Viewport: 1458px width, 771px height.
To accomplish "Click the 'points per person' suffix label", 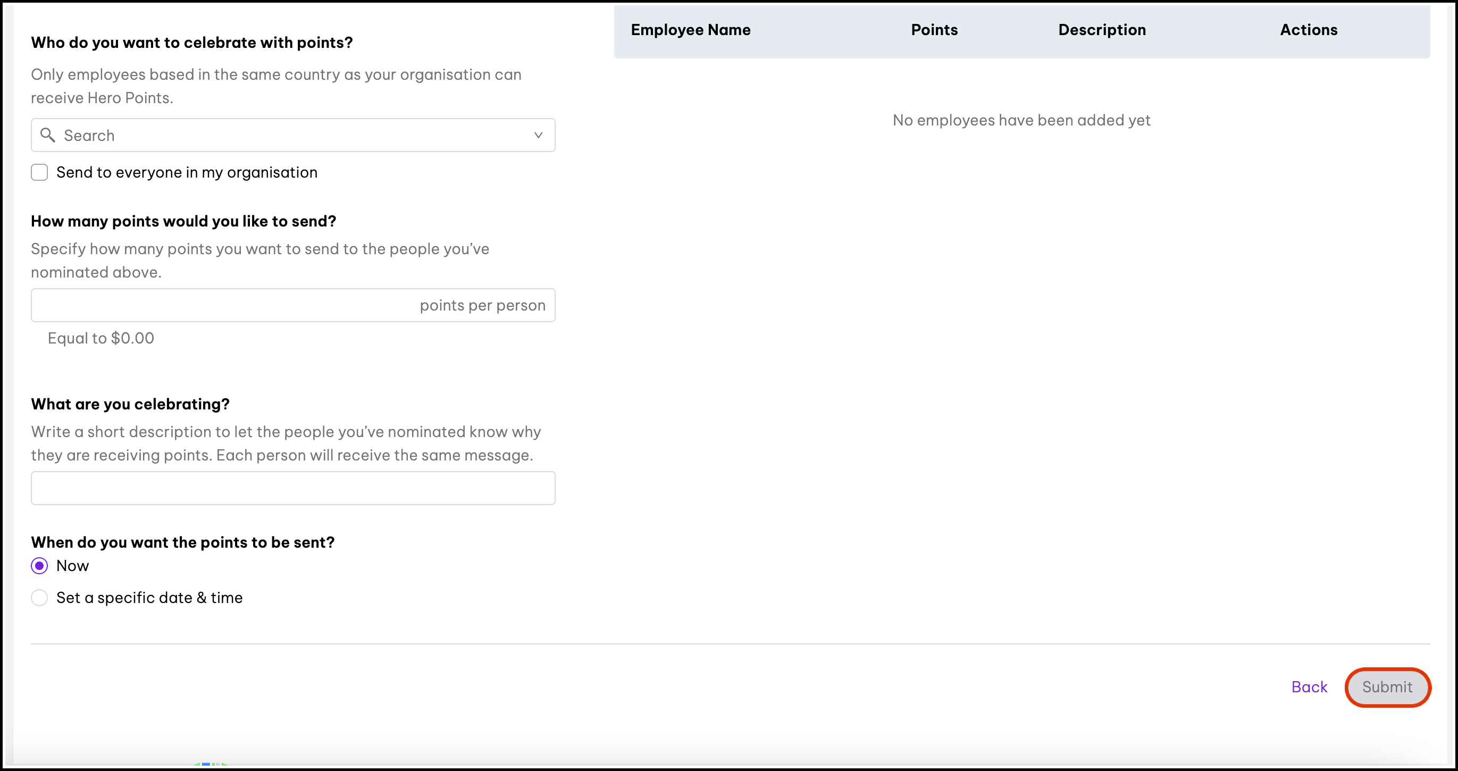I will (482, 305).
